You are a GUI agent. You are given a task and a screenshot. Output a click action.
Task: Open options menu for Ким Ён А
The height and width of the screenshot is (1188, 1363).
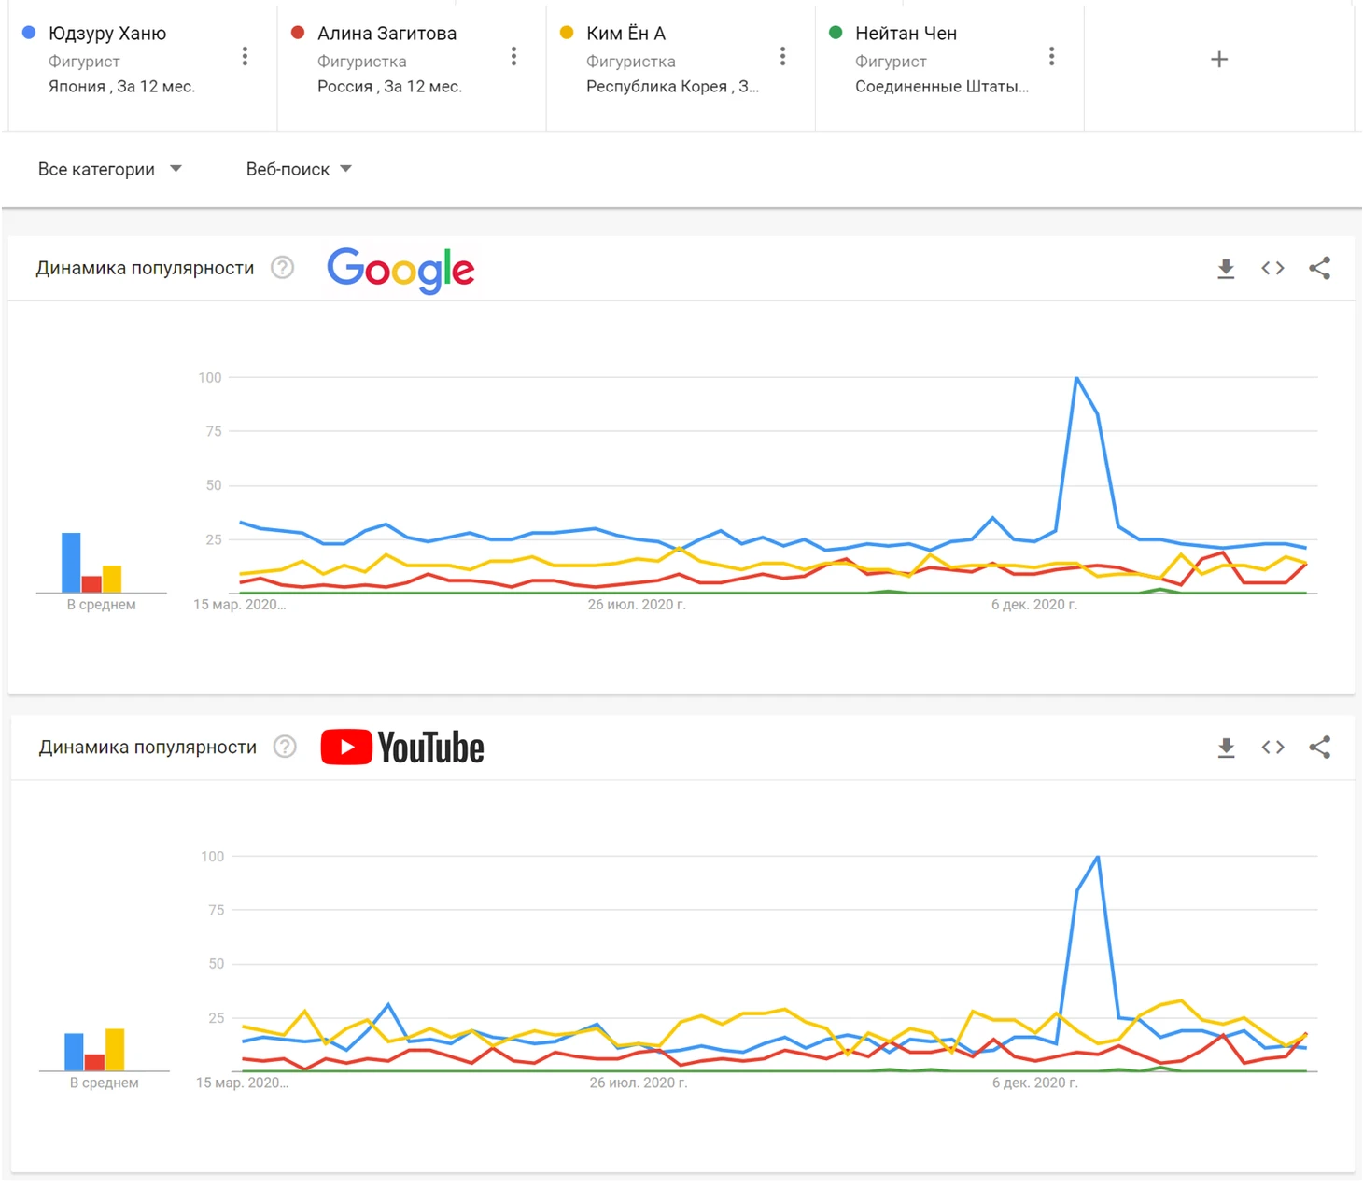click(782, 57)
